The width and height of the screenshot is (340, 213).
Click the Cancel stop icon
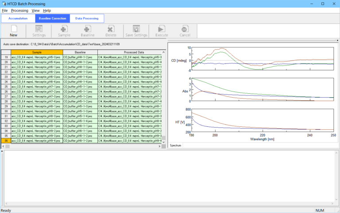point(185,31)
